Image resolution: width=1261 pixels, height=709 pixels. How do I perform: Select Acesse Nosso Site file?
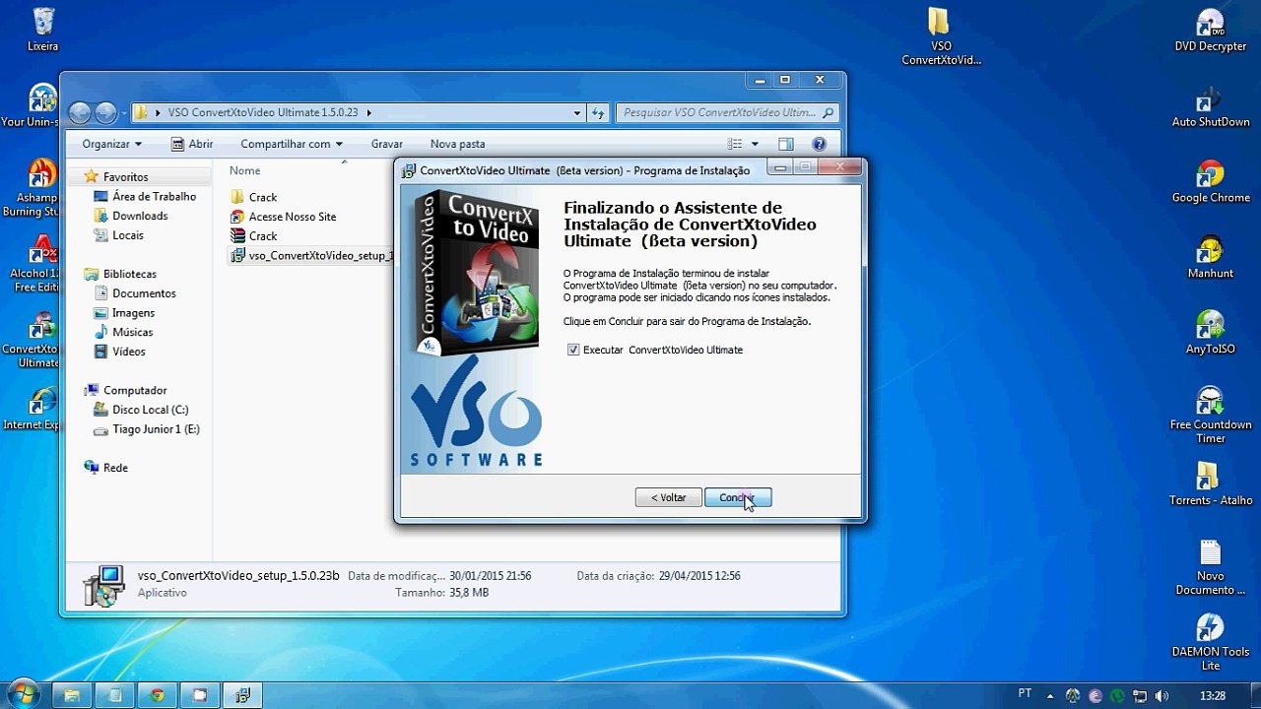pyautogui.click(x=292, y=217)
